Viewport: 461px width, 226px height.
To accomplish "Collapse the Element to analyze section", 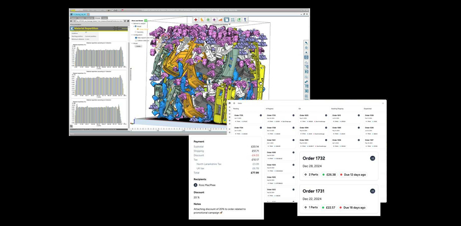I will [x=133, y=24].
